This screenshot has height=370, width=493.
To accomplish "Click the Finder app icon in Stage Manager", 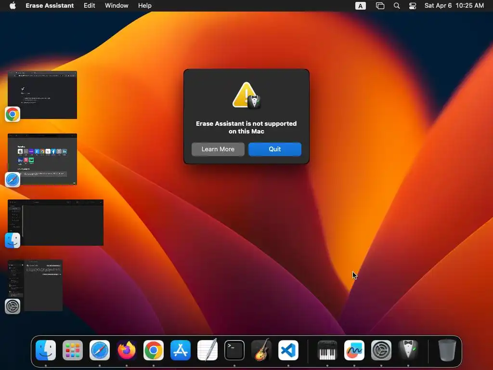I will tap(13, 240).
